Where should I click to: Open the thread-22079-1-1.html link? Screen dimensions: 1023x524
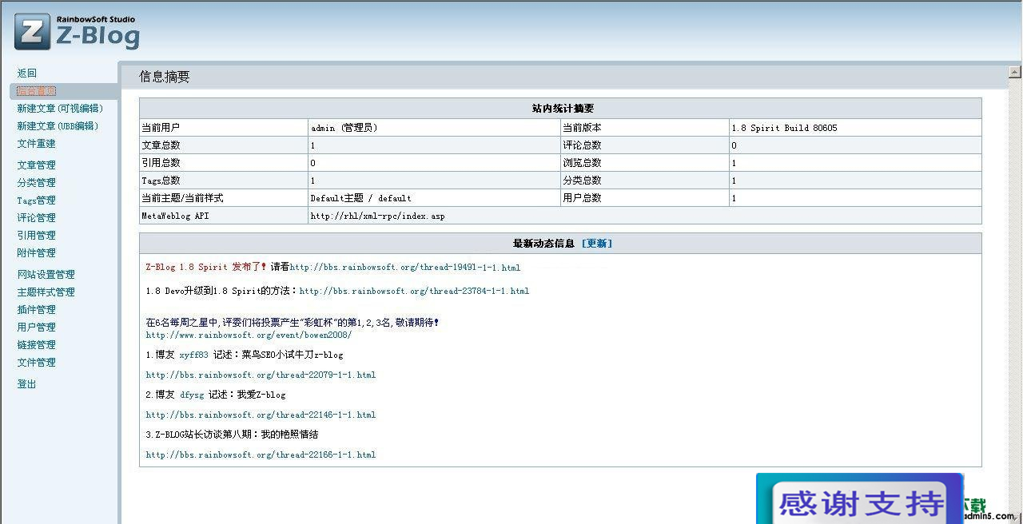tap(261, 375)
